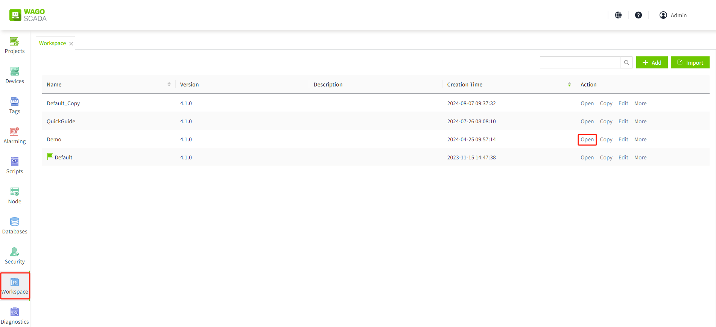Screen dimensions: 716x327
Task: Focus the workspace search field
Action: [x=580, y=63]
